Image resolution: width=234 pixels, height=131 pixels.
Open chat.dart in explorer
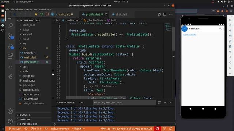[30, 53]
